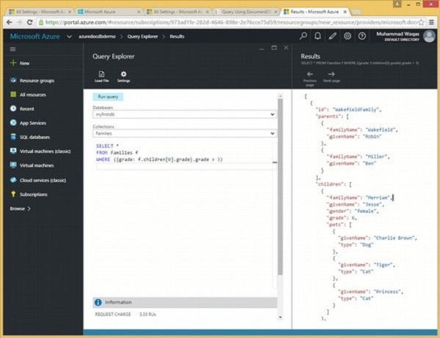Viewport: 440px width, 338px height.
Task: Open the help question mark icon
Action: pyautogui.click(x=362, y=36)
